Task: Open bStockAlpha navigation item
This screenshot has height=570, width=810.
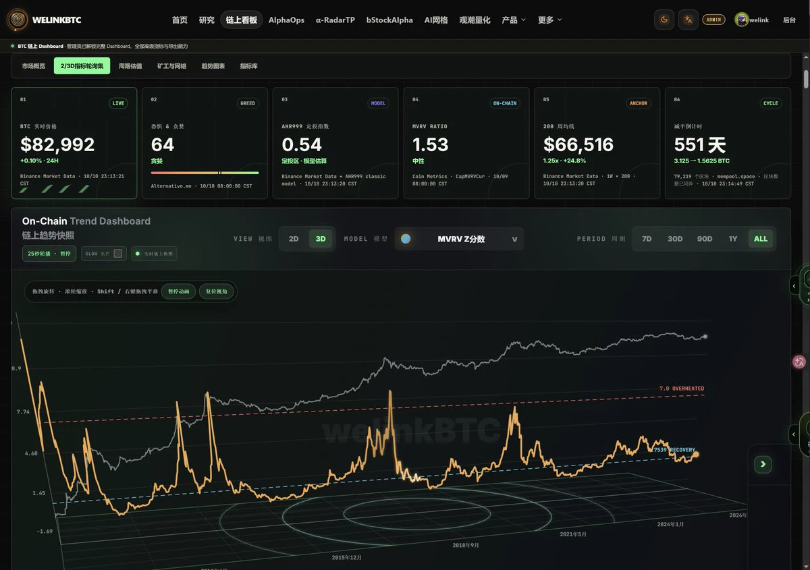Action: [x=389, y=20]
